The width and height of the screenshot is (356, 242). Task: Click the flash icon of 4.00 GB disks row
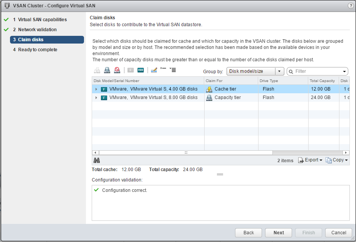pos(104,89)
